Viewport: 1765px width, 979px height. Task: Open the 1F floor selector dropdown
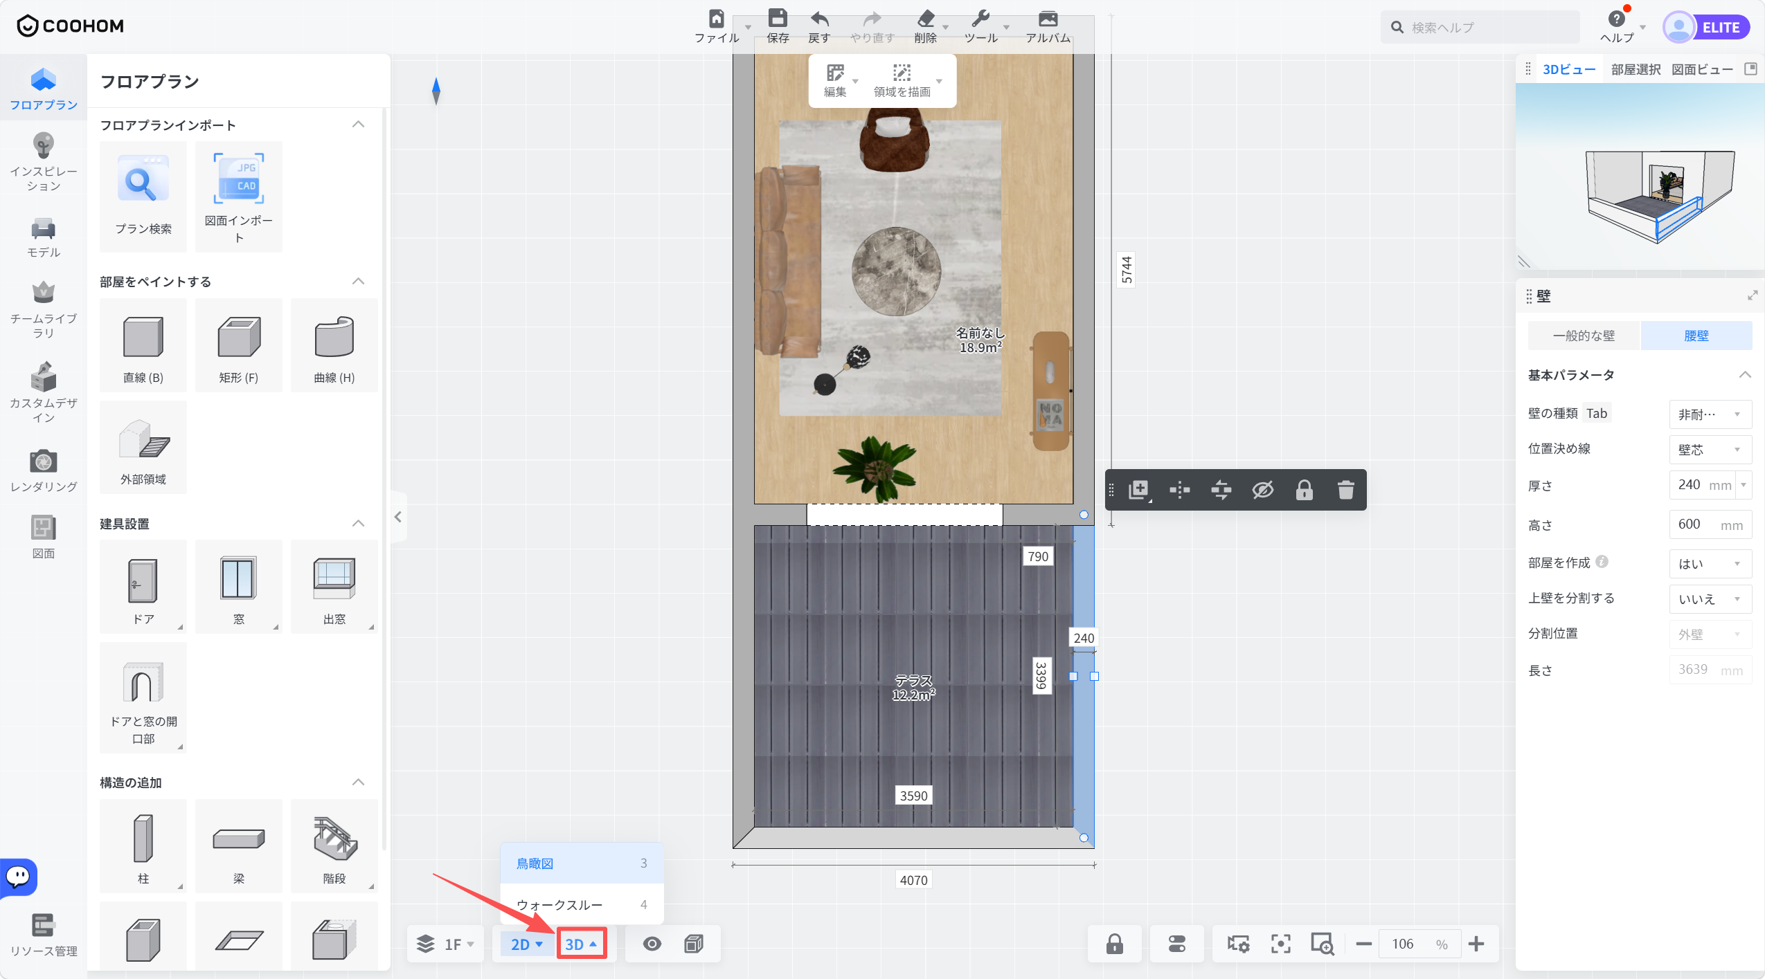pyautogui.click(x=445, y=944)
